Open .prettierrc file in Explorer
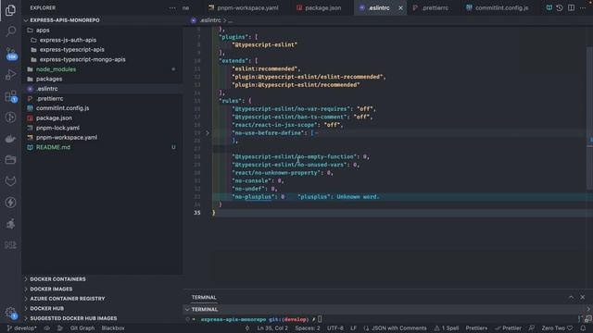Screen dimensions: 593x333 pos(50,99)
